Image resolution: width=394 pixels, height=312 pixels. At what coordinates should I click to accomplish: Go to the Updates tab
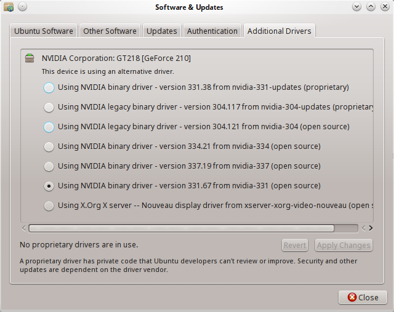coord(162,31)
